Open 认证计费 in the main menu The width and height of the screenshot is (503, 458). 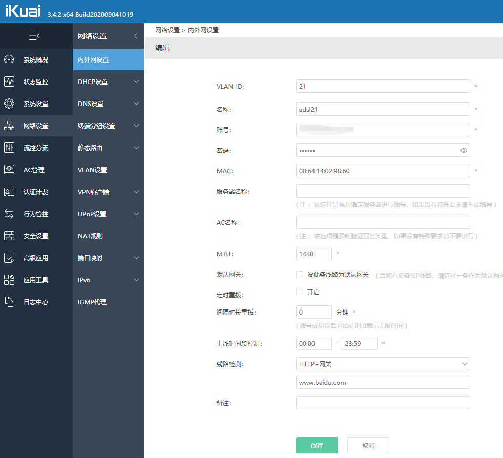tap(36, 192)
